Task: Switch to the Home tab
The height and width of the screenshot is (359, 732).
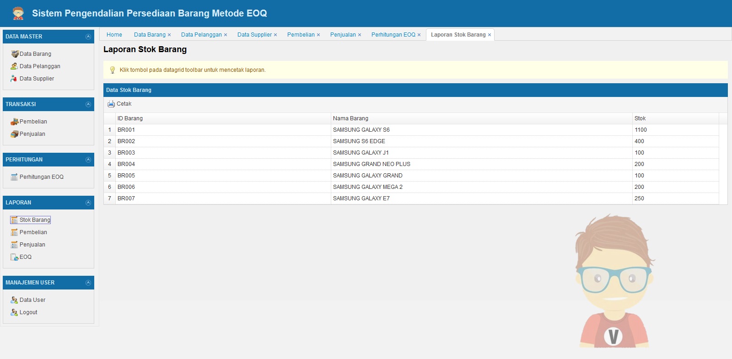Action: (114, 35)
